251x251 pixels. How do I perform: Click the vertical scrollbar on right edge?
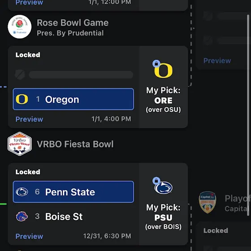(248, 115)
